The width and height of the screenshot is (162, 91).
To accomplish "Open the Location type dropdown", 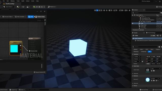I will click(137, 57).
